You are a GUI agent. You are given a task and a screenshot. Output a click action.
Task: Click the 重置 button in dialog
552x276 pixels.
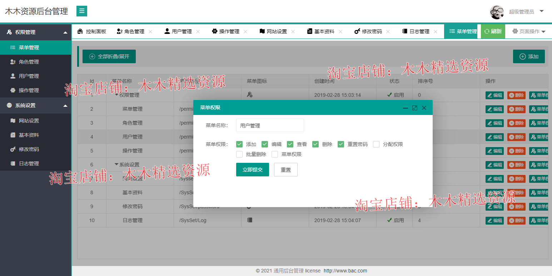coord(286,170)
